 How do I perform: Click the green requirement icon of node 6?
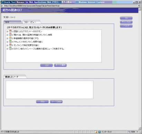coord(10,49)
